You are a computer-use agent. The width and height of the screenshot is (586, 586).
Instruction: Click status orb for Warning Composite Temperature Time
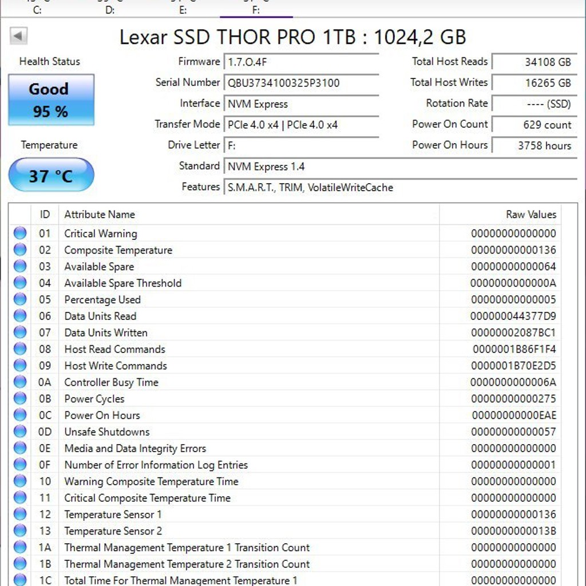pos(20,481)
